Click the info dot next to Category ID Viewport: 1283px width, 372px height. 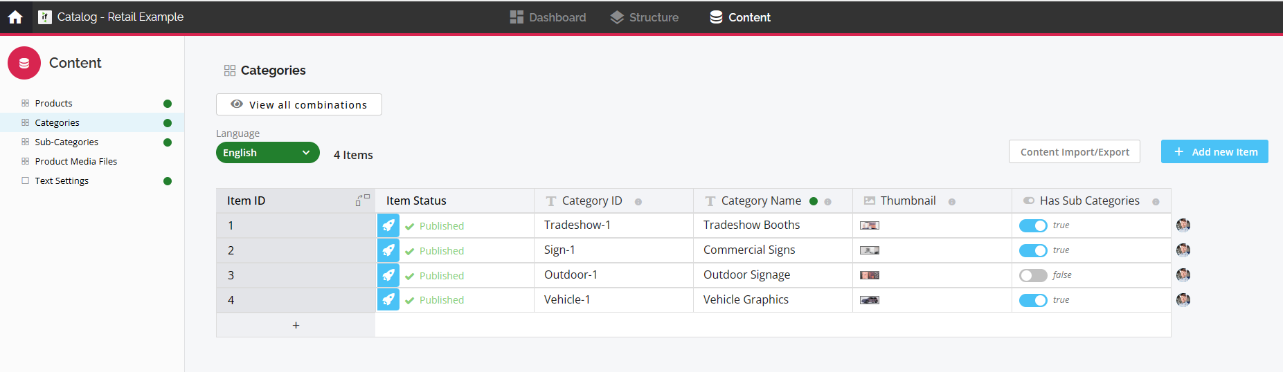coord(638,202)
